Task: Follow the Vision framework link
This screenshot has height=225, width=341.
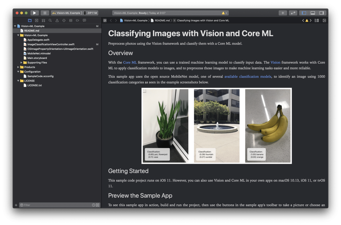Action: (x=275, y=63)
